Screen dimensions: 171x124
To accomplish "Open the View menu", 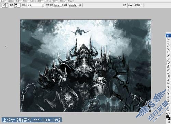I will click(x=55, y=1).
